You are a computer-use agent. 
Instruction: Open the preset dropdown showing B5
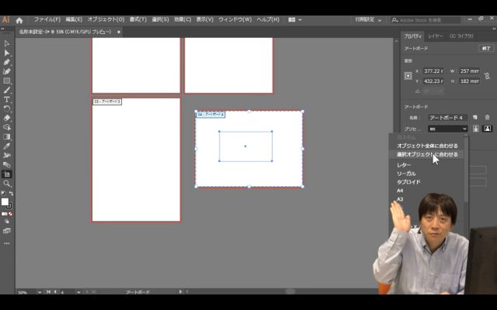447,129
